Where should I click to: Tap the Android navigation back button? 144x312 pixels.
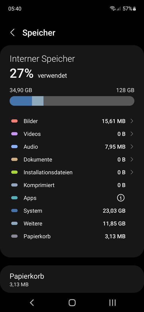coord(32,302)
